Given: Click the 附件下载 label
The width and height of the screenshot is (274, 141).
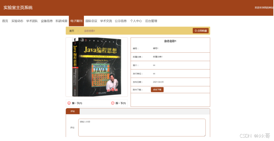Looking at the screenshot, I should [138, 90].
